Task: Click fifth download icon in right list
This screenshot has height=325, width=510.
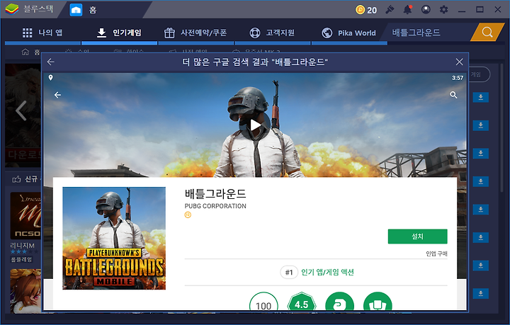Action: 481,210
